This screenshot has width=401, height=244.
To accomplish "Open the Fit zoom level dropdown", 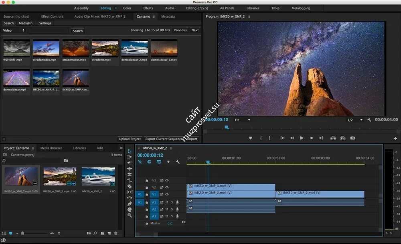I will pyautogui.click(x=242, y=120).
